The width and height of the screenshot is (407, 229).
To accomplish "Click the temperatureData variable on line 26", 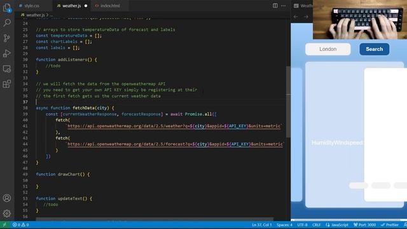I will click(x=69, y=36).
